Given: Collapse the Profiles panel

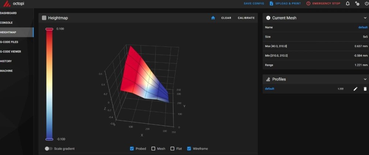Looking at the screenshot, I should (x=365, y=79).
